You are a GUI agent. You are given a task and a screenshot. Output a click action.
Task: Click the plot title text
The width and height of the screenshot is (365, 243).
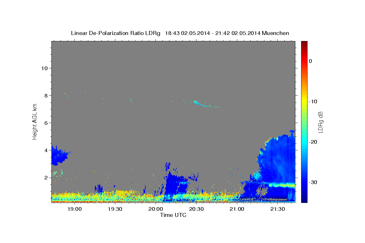coord(180,33)
